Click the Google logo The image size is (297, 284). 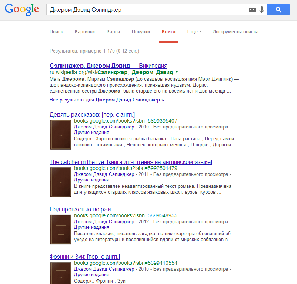[22, 10]
